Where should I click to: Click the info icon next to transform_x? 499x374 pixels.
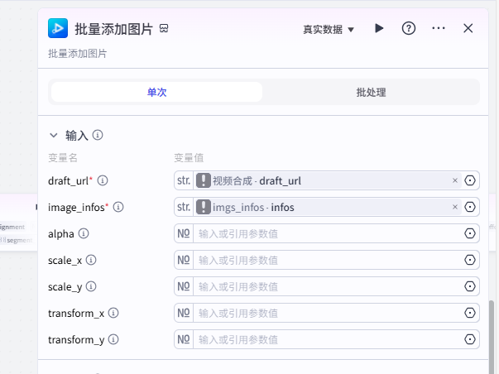click(x=113, y=313)
